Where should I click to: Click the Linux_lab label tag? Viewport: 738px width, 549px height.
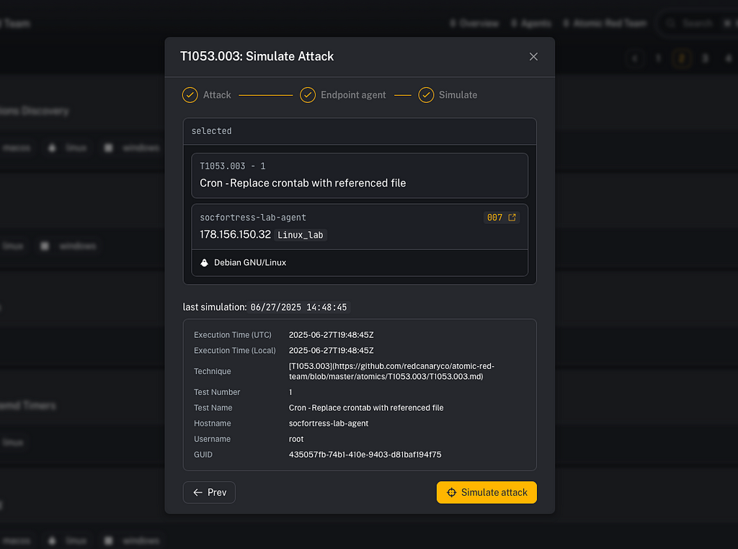301,235
